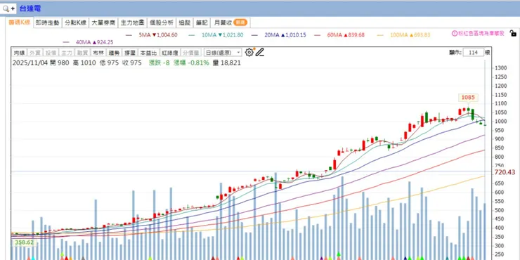Show the 個股分析 tab
This screenshot has width=520, height=260.
click(162, 23)
